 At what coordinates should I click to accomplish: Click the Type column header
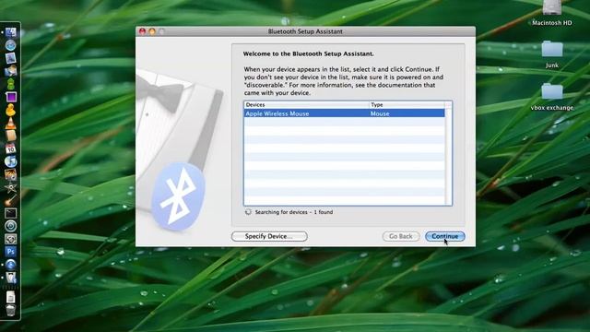[x=407, y=104]
